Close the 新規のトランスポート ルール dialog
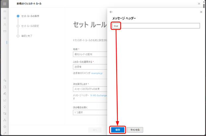 coord(199,4)
